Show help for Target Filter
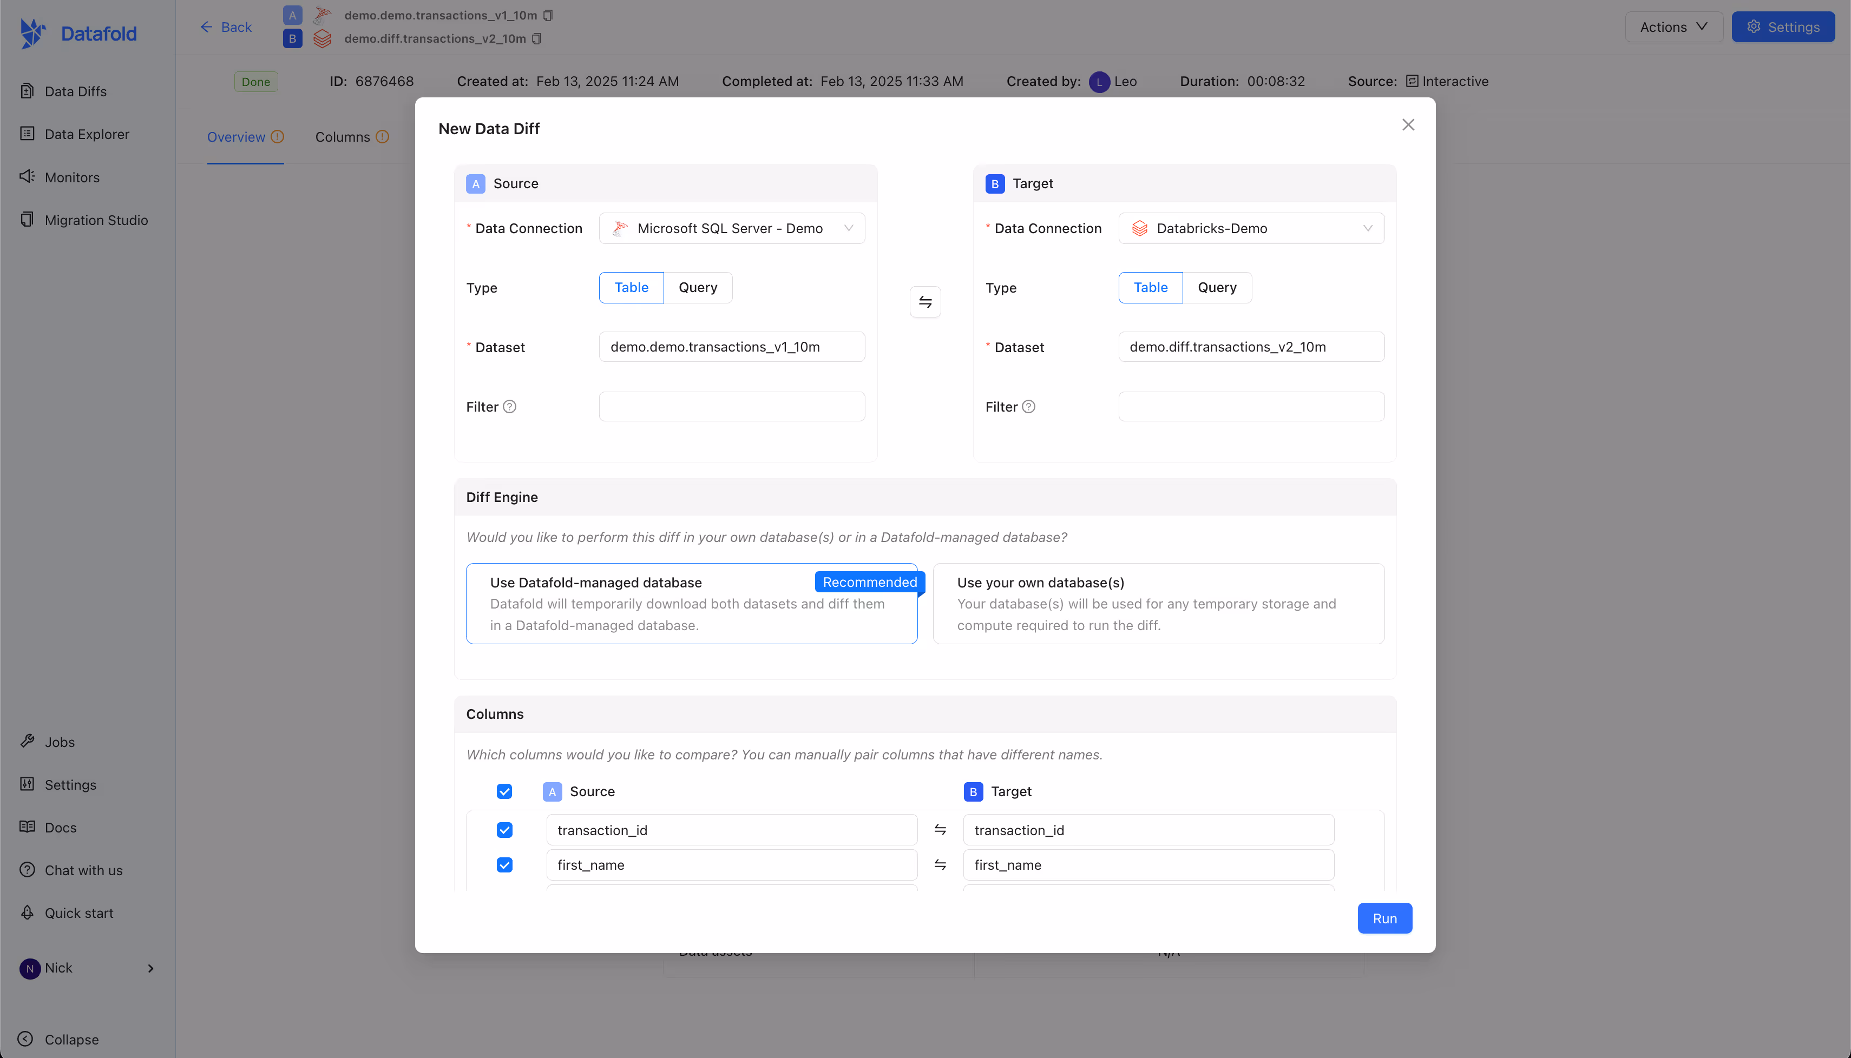 coord(1029,407)
